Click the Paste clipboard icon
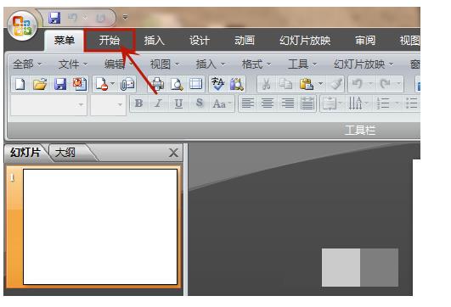 307,84
